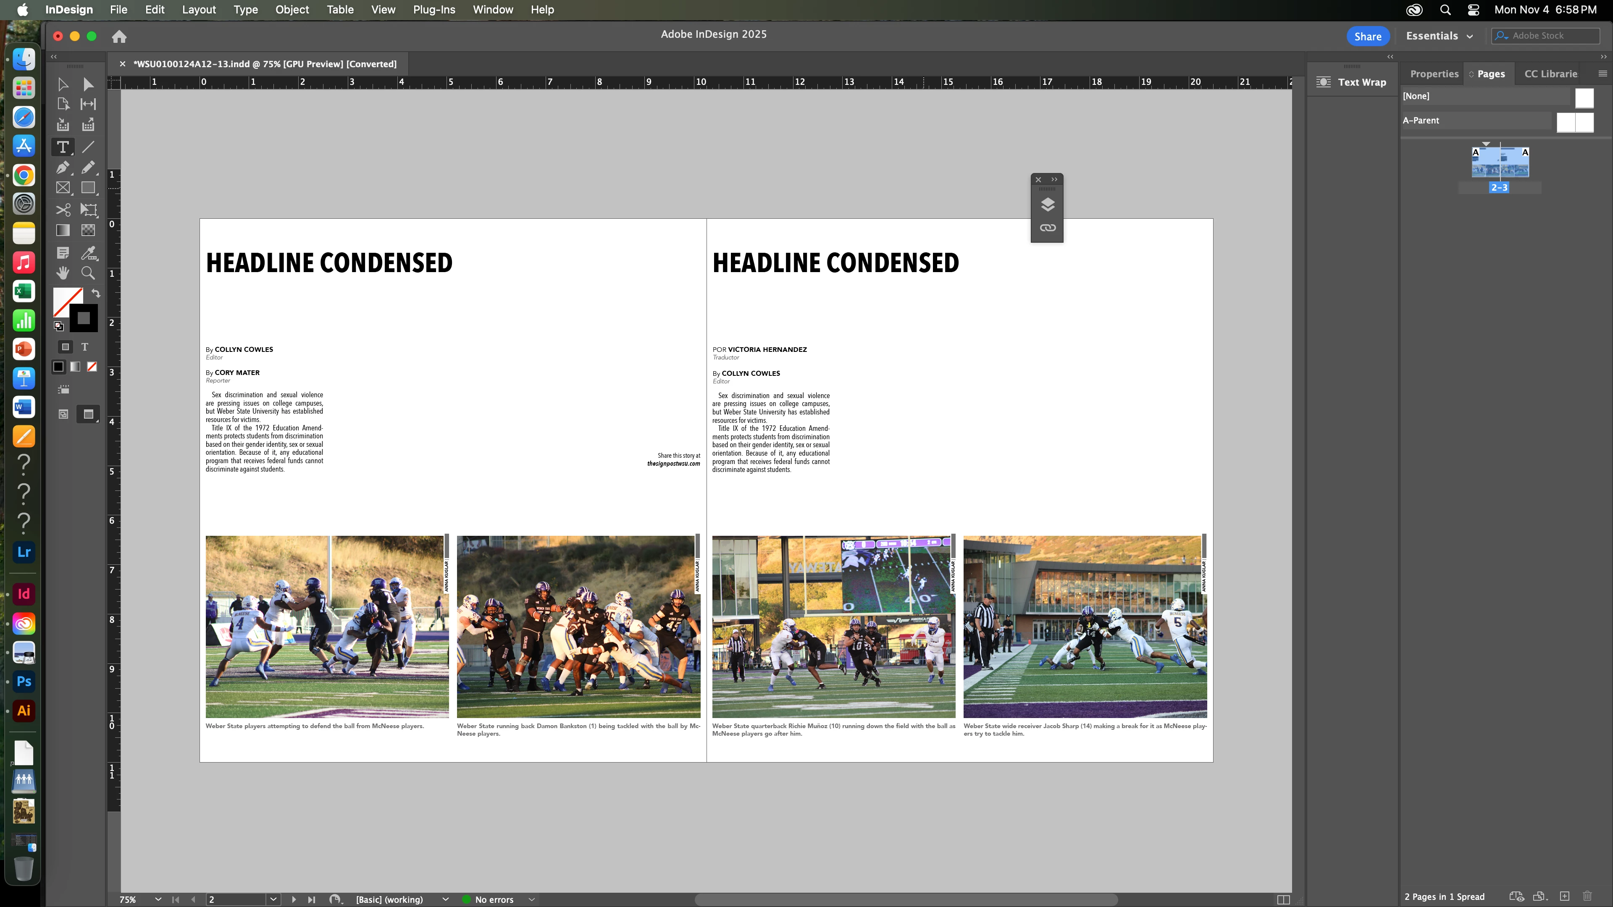Screen dimensions: 1613x907
Task: Toggle formatting affects text button
Action: [85, 347]
